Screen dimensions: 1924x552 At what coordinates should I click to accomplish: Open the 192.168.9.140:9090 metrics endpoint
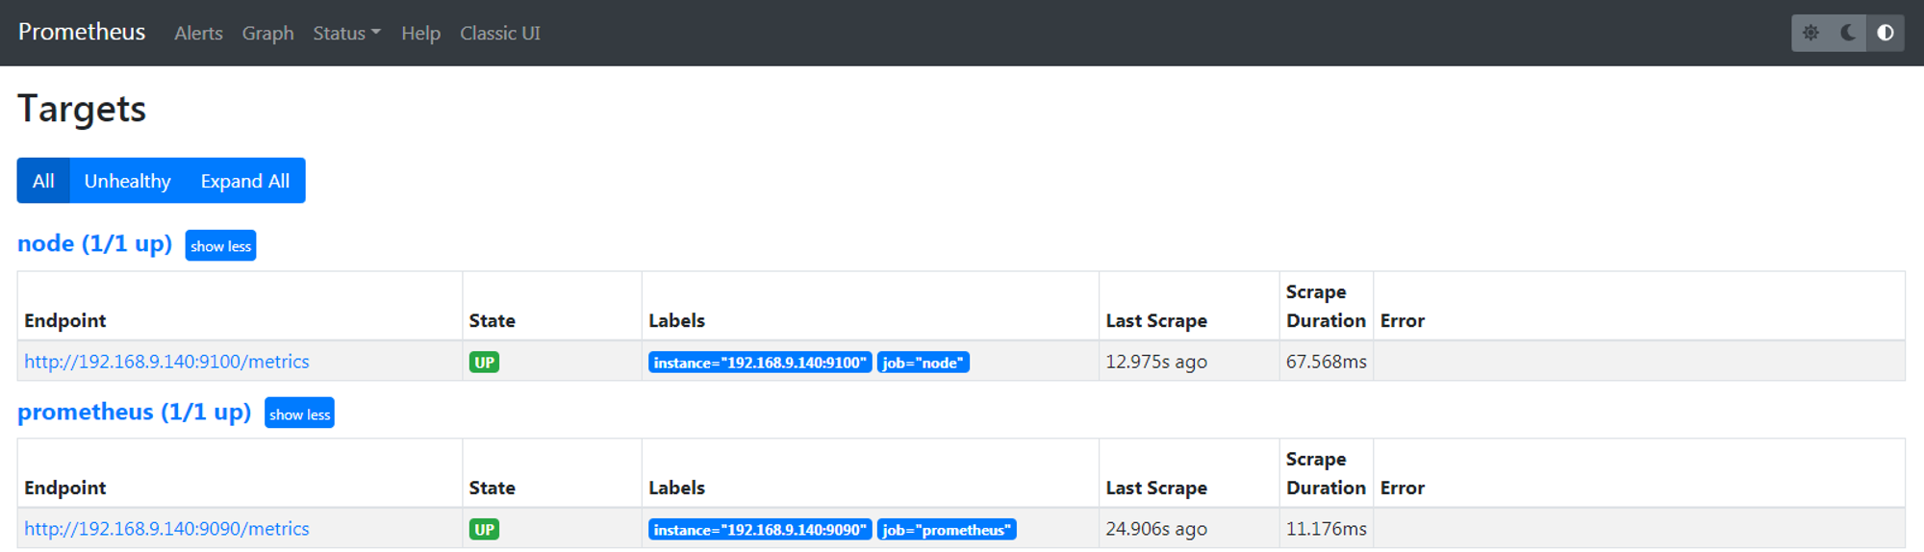coord(166,529)
